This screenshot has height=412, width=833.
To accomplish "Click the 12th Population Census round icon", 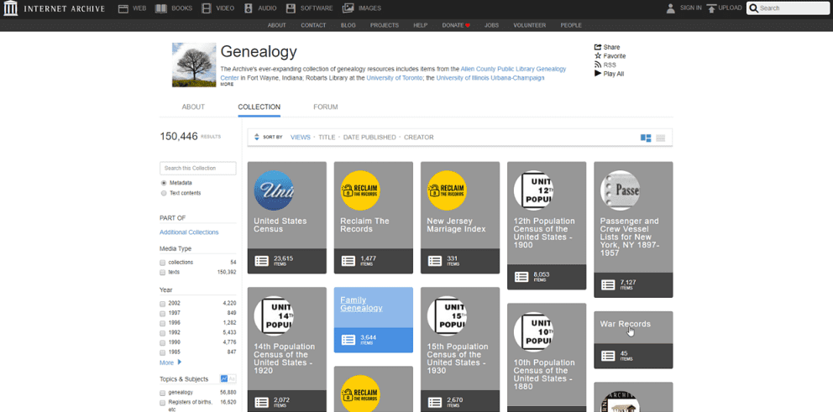I will pos(533,190).
